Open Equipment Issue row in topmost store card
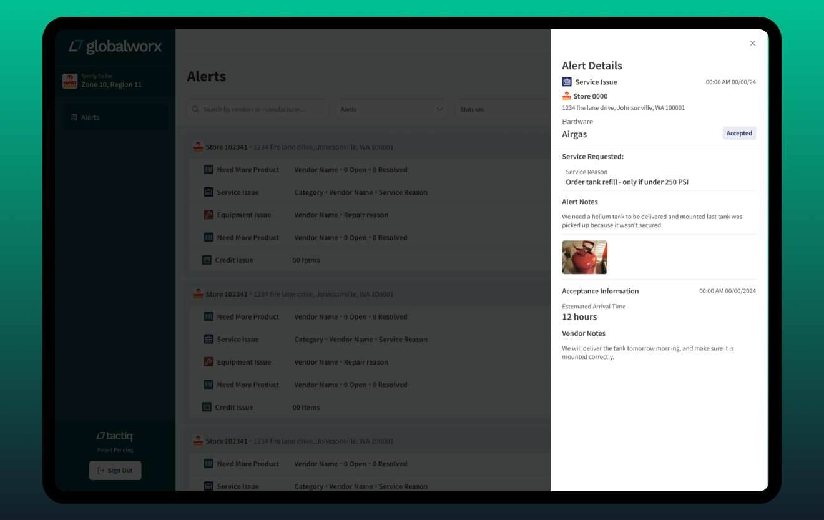 (370, 215)
